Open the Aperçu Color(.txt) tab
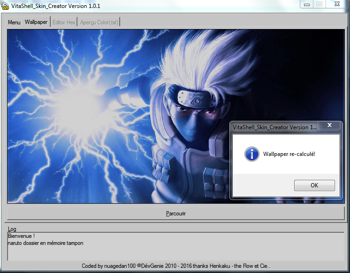Image resolution: width=350 pixels, height=273 pixels. [99, 22]
